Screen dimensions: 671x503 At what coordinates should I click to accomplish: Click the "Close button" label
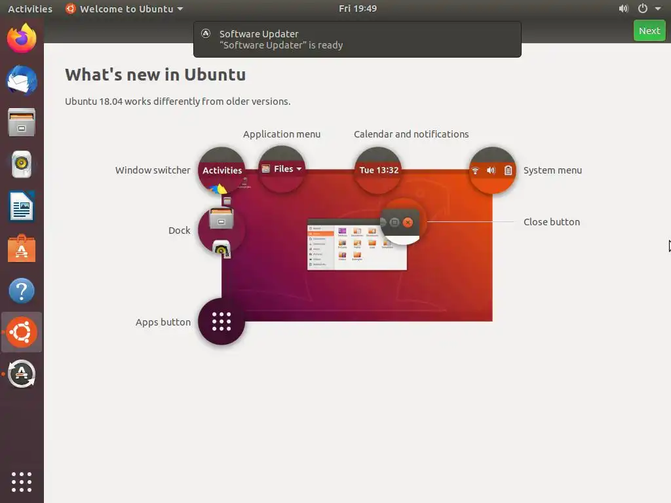[552, 222]
